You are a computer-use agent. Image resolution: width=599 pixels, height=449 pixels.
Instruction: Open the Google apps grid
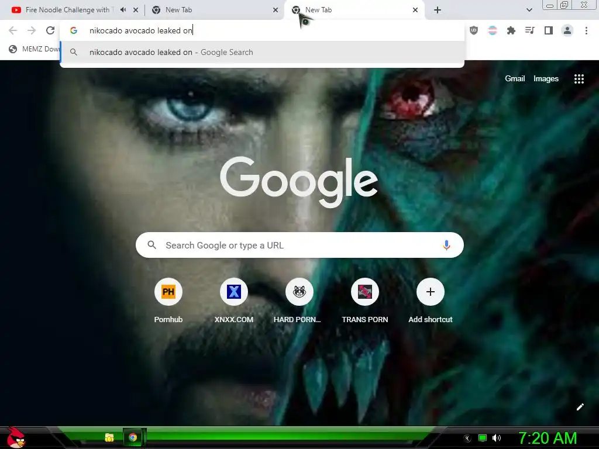(579, 79)
